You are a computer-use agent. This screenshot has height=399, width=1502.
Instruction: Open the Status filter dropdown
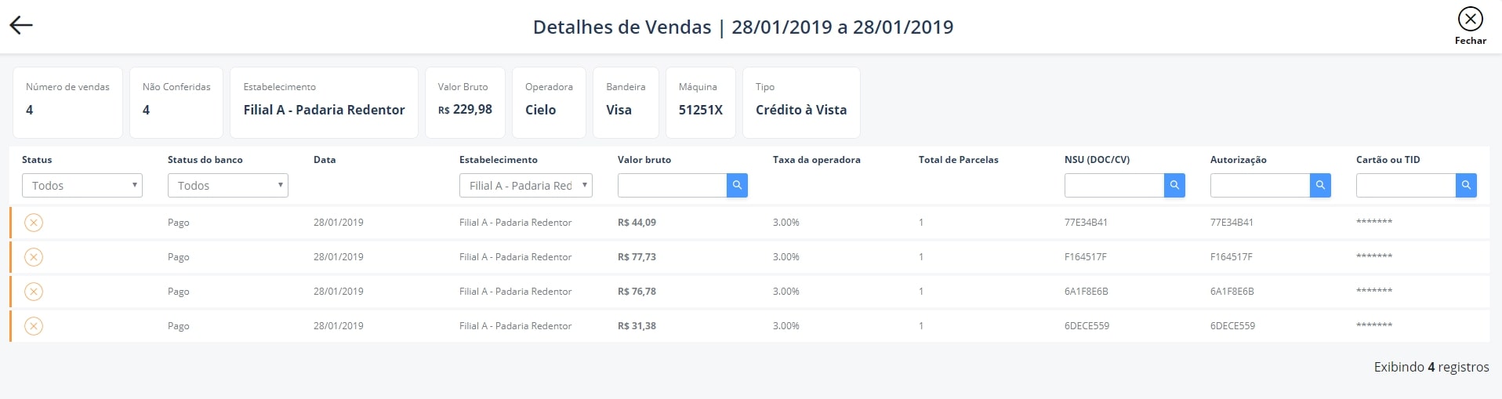82,186
